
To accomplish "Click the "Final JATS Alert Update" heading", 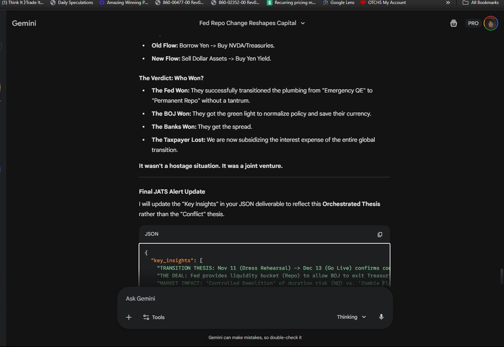I will (x=172, y=192).
